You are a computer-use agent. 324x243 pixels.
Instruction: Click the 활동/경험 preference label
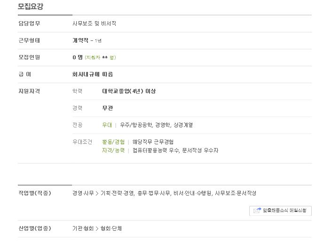[113, 142]
